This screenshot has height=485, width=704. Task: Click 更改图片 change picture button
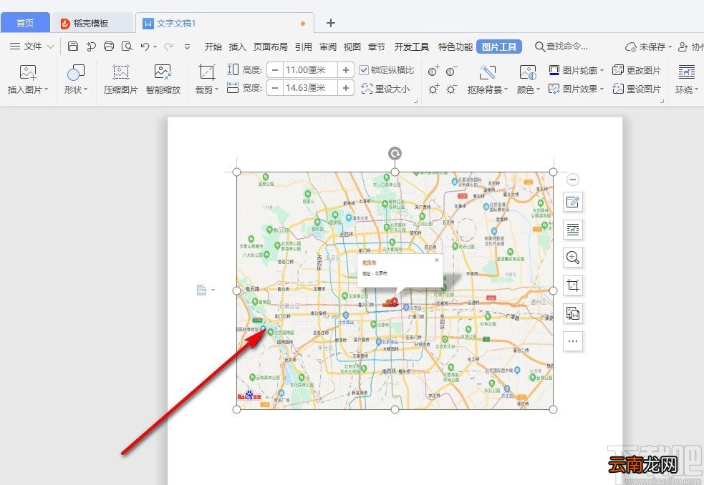coord(637,70)
